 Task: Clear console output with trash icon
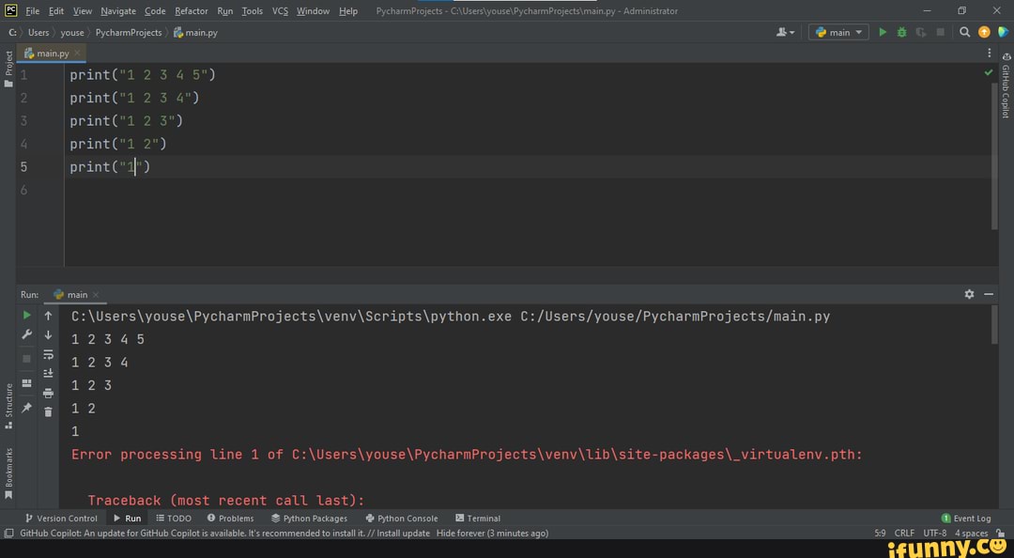pyautogui.click(x=48, y=411)
